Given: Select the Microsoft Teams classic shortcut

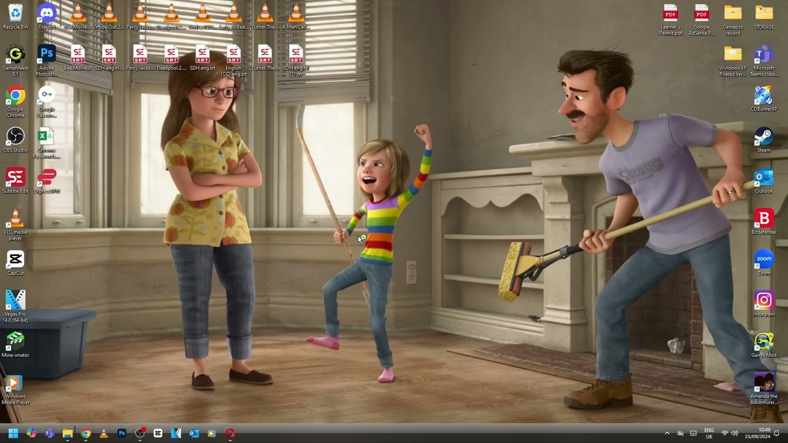Looking at the screenshot, I should 764,60.
